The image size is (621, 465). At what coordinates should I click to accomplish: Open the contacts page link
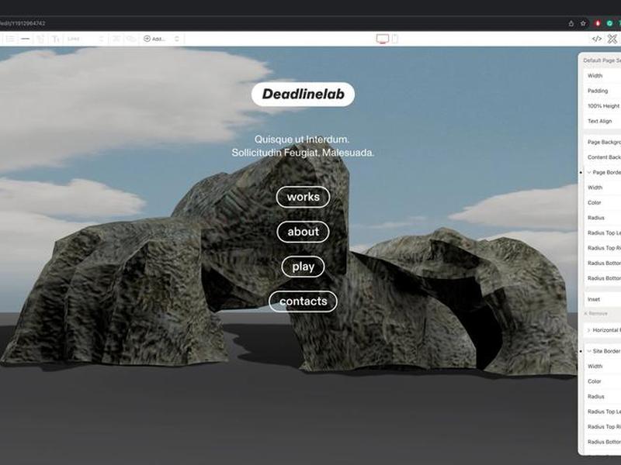[x=303, y=301]
